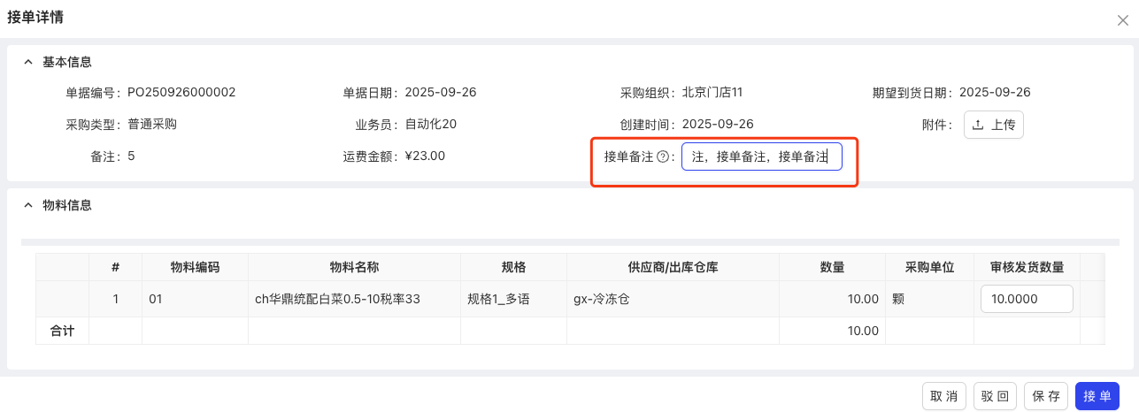Focus the 接单备注 text input
The height and width of the screenshot is (412, 1139).
pyautogui.click(x=761, y=157)
